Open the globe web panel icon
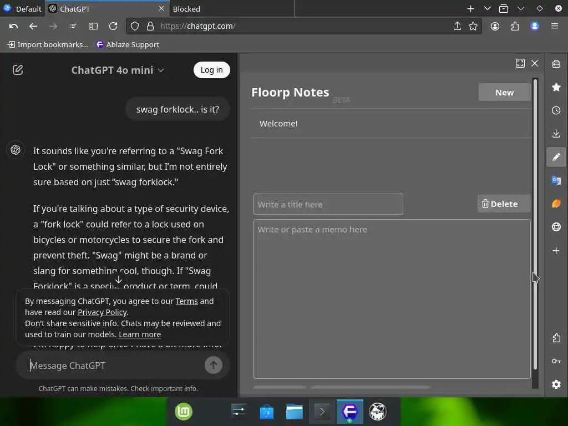This screenshot has width=568, height=426. (x=556, y=227)
